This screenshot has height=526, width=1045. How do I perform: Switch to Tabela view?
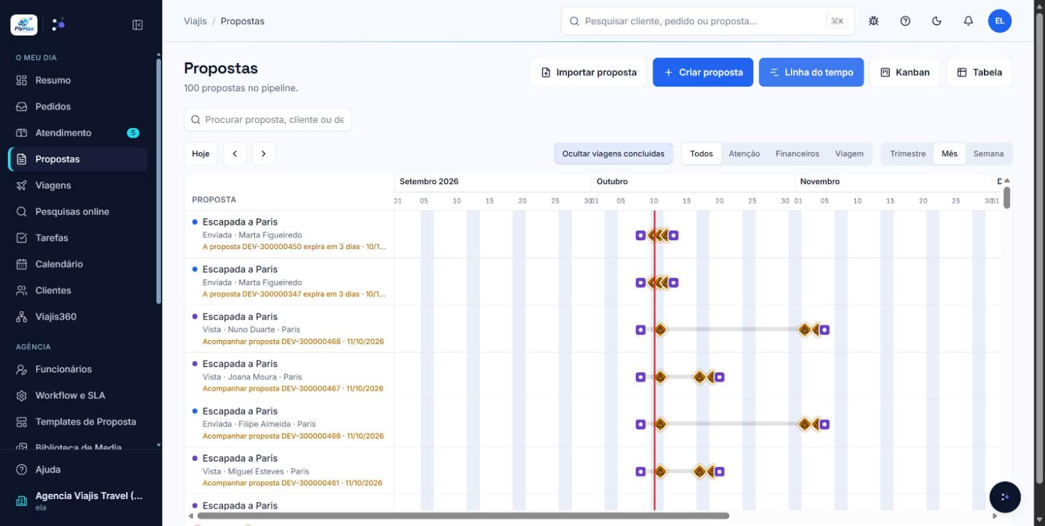pyautogui.click(x=979, y=72)
